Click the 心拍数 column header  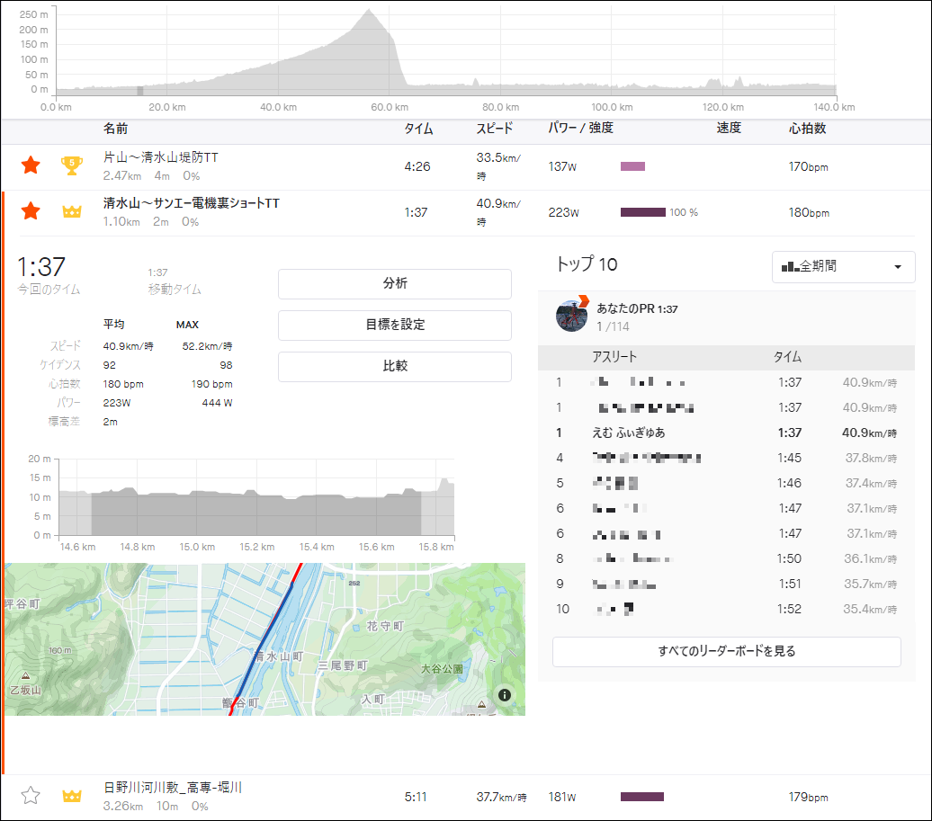(807, 129)
